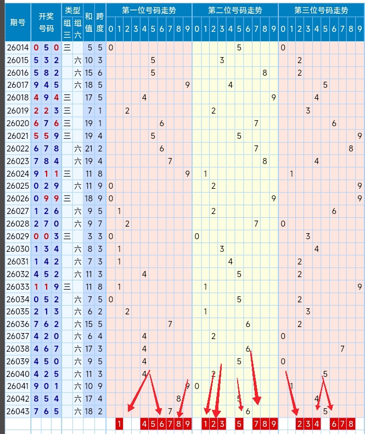
Task: Select issue number 26039
Action: pyautogui.click(x=18, y=361)
